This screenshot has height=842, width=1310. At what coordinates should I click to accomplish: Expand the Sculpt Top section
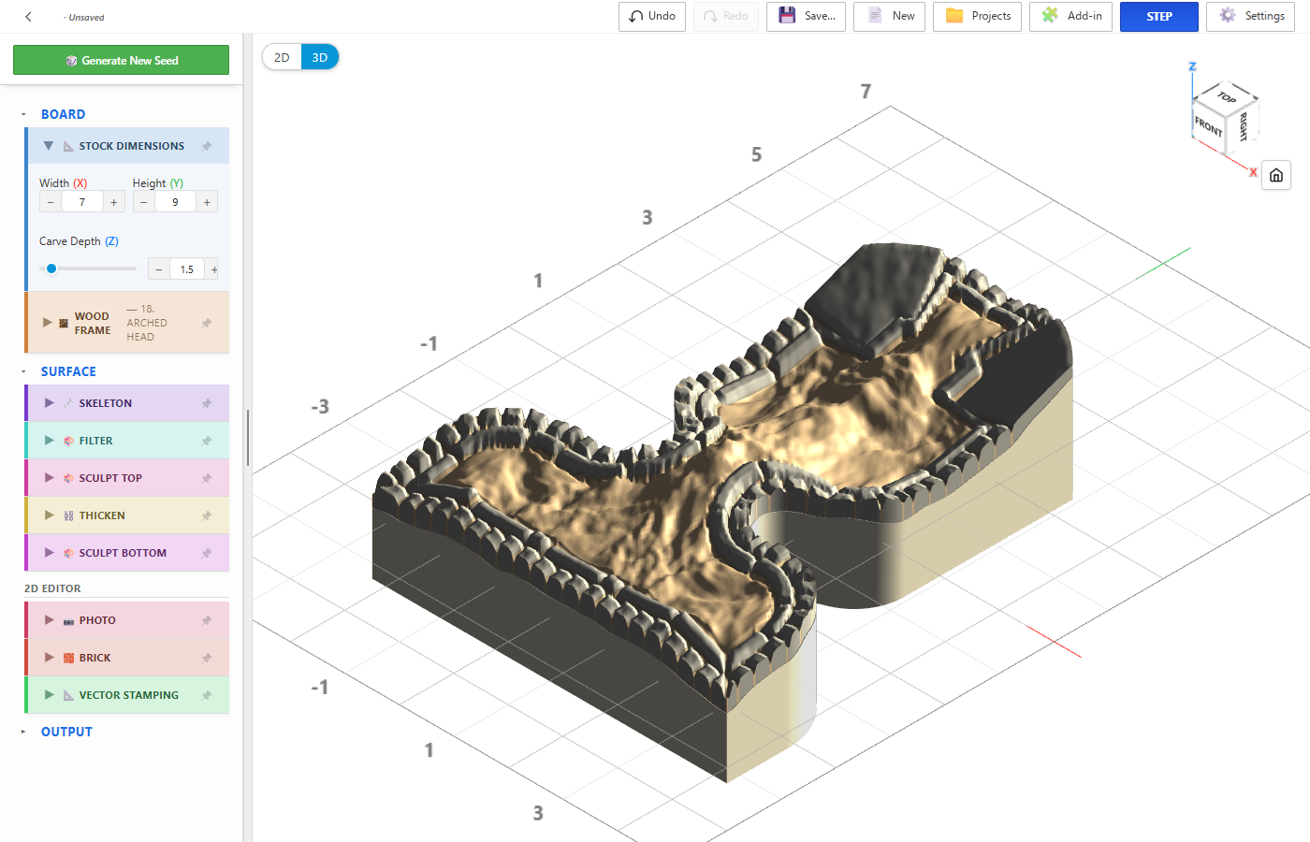click(50, 478)
